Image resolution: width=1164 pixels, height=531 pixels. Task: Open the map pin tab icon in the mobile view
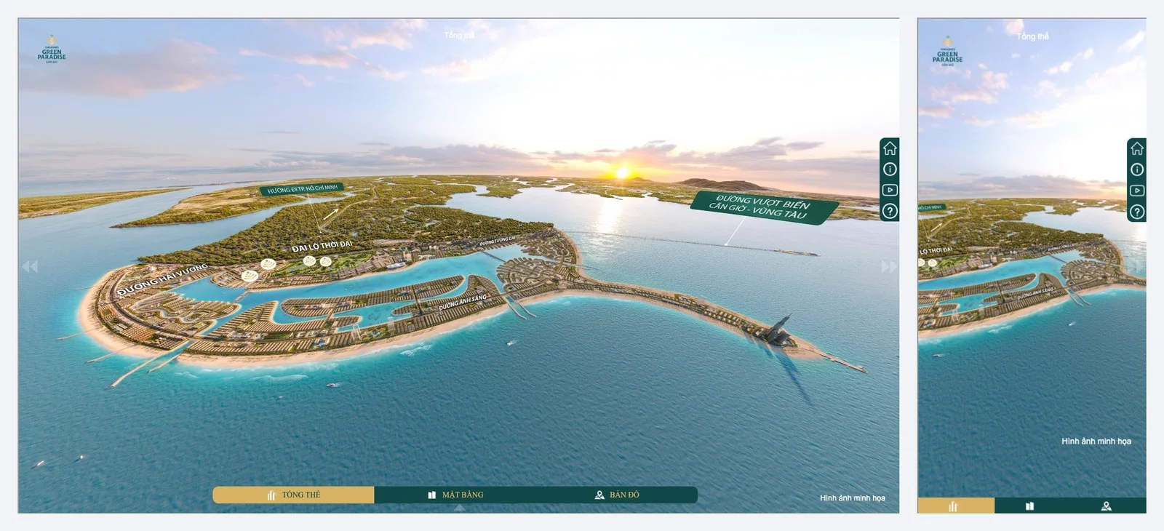1107,506
